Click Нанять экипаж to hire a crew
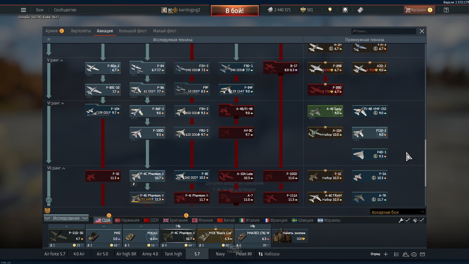This screenshot has height=264, width=469. [290, 236]
